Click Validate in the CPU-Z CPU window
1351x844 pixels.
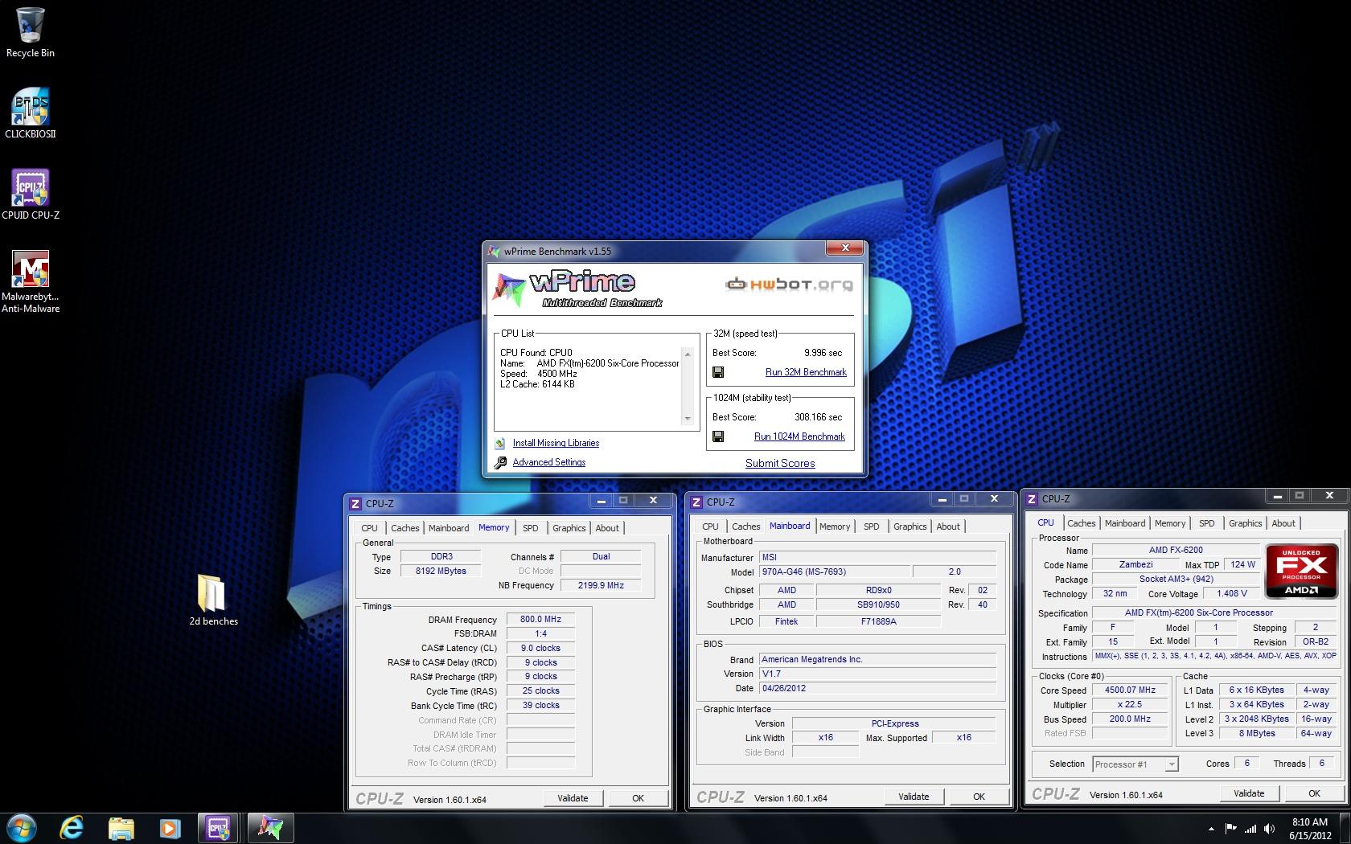click(x=1249, y=793)
